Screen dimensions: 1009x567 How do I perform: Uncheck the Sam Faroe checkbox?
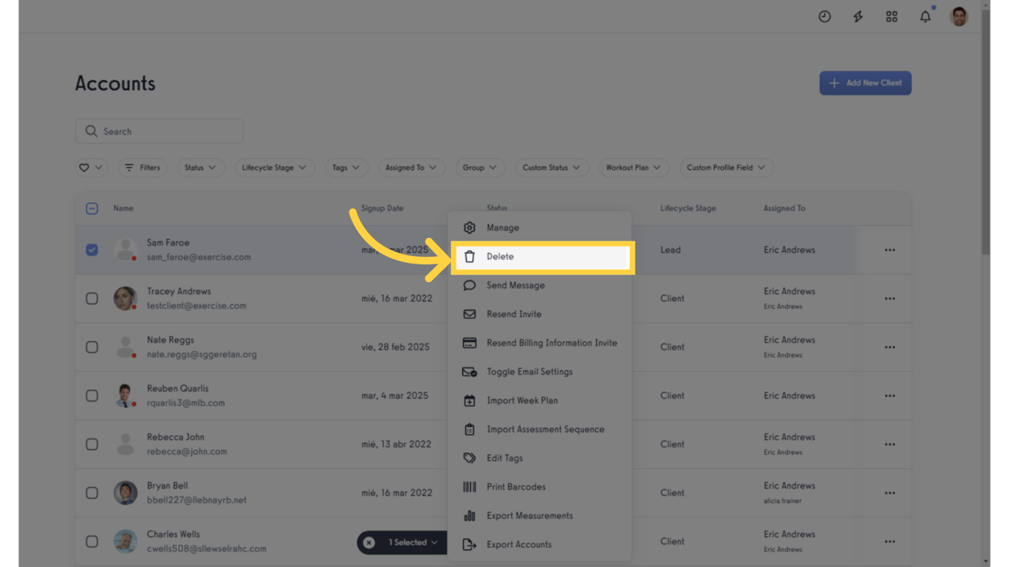(92, 250)
